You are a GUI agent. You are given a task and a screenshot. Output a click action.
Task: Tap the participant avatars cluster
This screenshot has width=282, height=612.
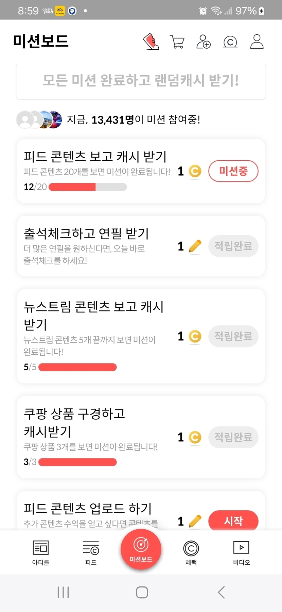pyautogui.click(x=39, y=119)
